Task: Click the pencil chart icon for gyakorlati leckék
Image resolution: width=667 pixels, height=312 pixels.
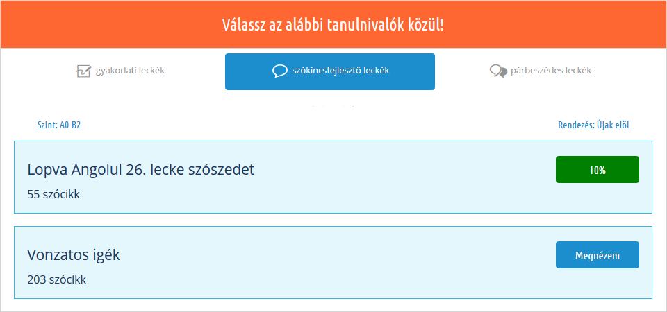Action: [83, 71]
